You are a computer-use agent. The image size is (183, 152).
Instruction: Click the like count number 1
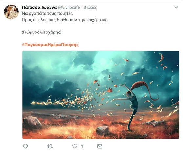click(x=82, y=146)
